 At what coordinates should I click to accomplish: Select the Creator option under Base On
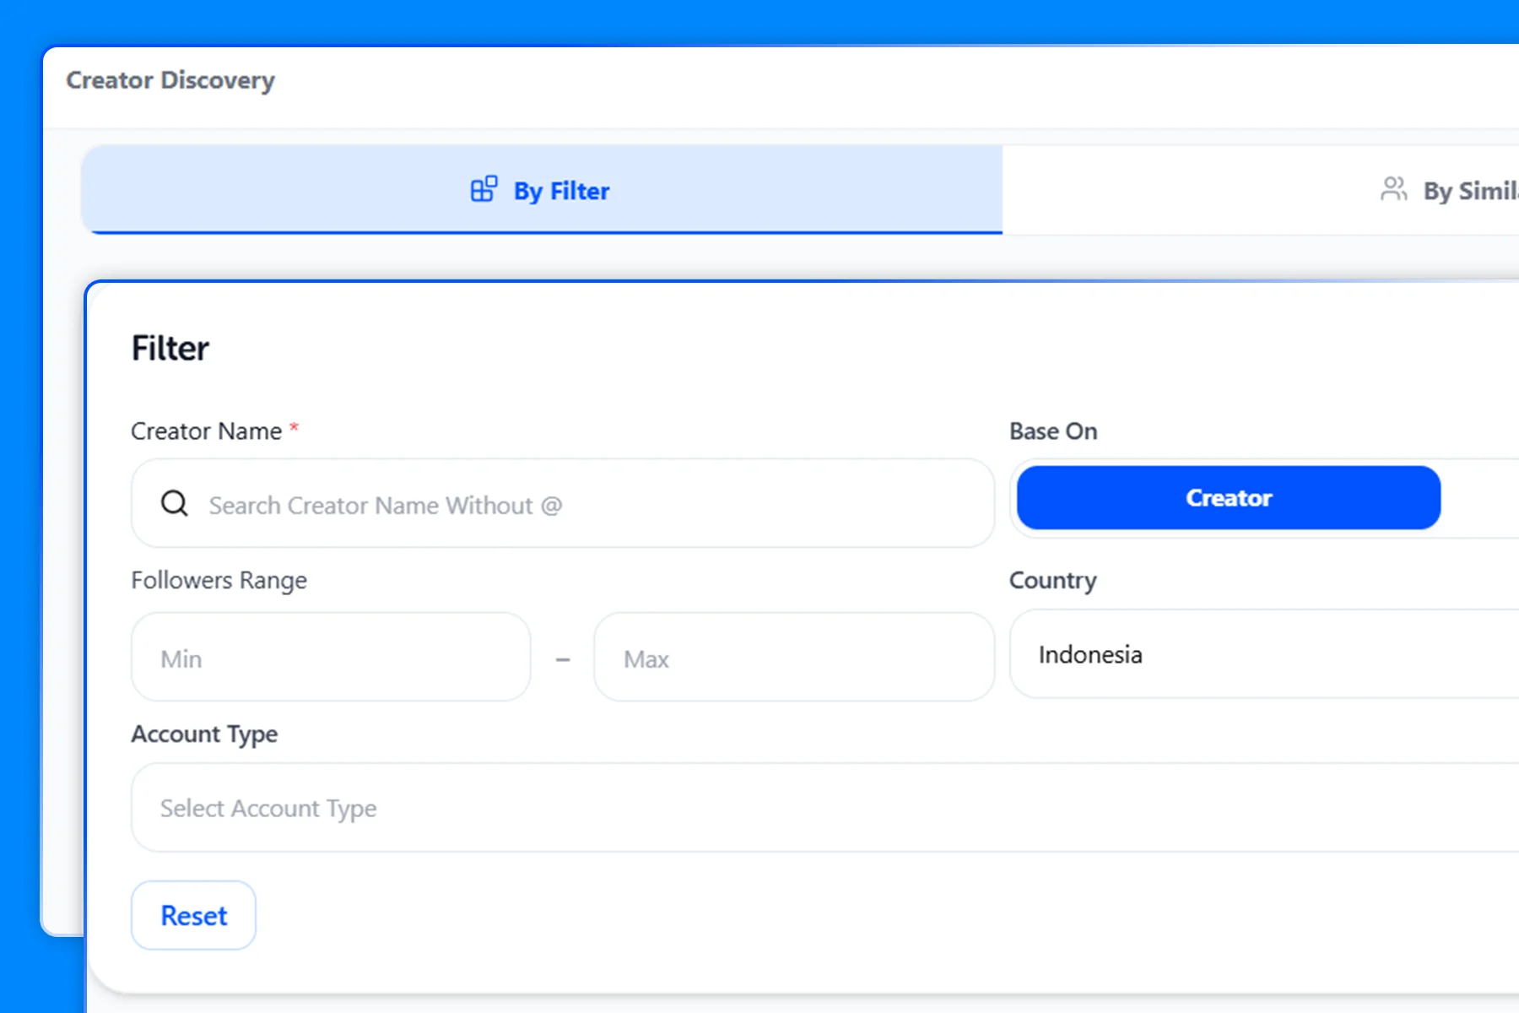point(1229,498)
